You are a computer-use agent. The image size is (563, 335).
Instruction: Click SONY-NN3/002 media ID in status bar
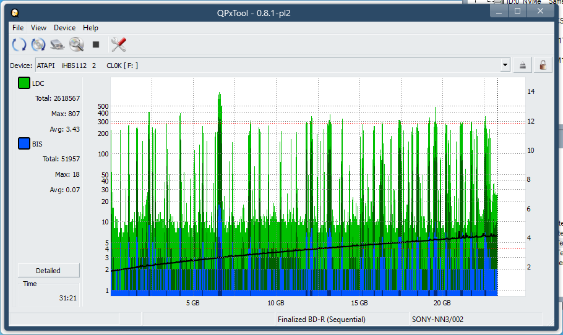(437, 319)
